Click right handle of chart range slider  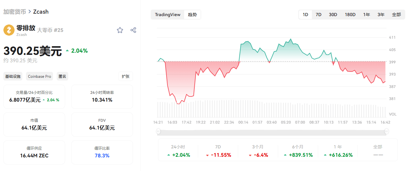pos(387,132)
